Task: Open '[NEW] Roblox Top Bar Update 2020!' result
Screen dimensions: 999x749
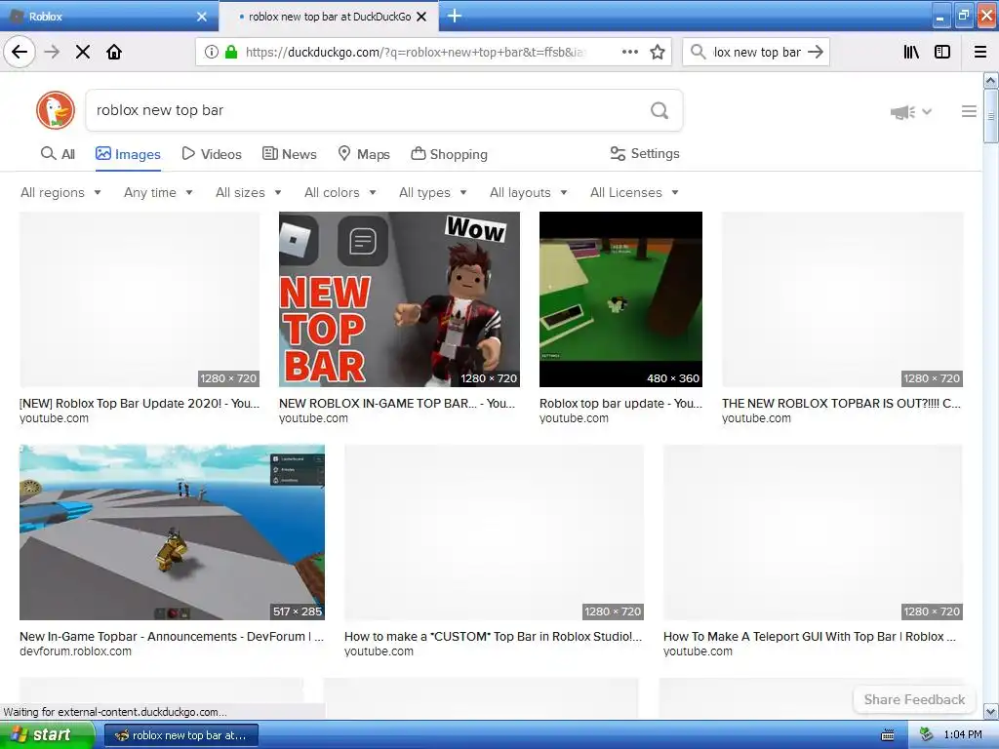Action: pyautogui.click(x=140, y=403)
